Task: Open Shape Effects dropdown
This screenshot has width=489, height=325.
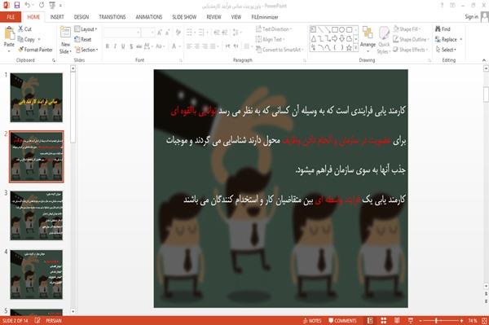Action: [411, 50]
